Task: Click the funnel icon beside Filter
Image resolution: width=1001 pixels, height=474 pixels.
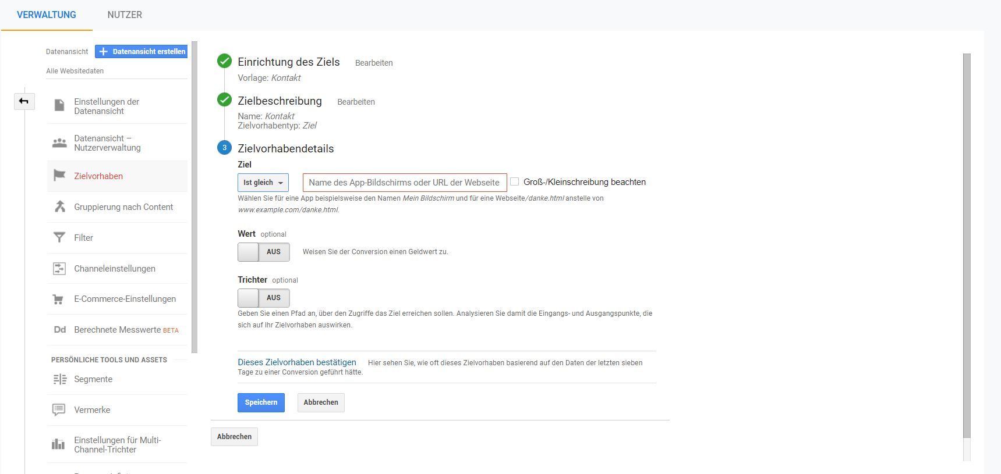Action: click(59, 237)
